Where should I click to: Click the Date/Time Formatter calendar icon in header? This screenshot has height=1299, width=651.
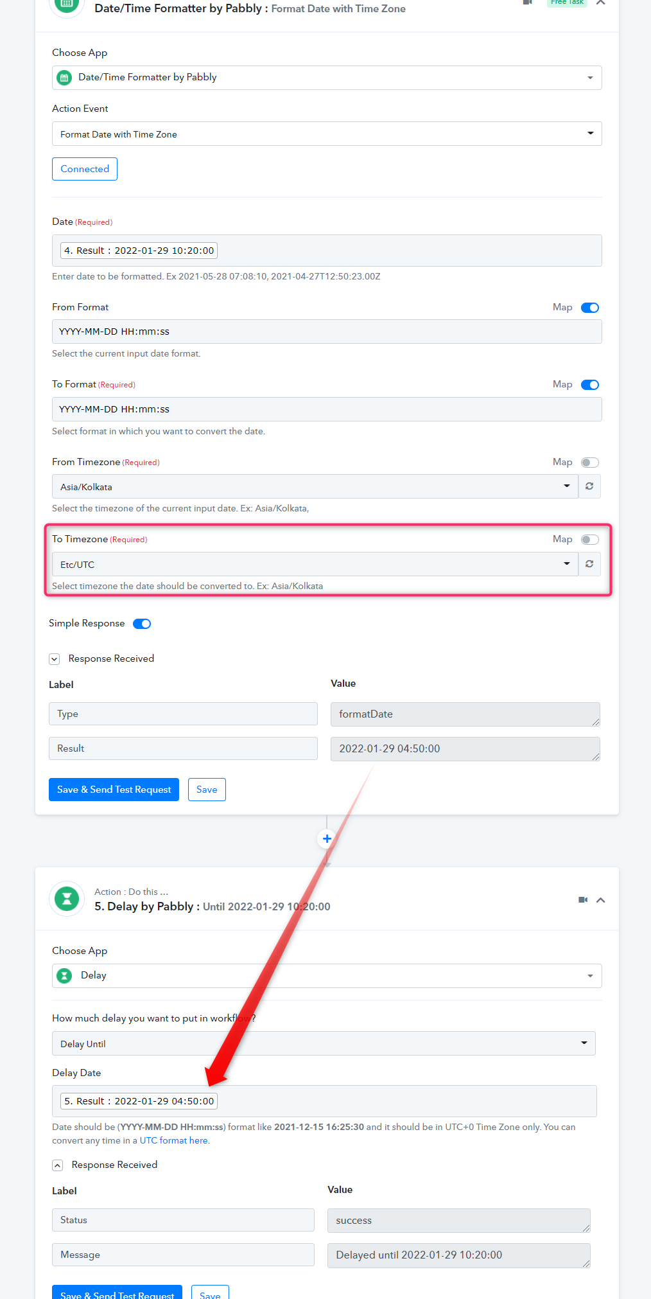point(67,3)
